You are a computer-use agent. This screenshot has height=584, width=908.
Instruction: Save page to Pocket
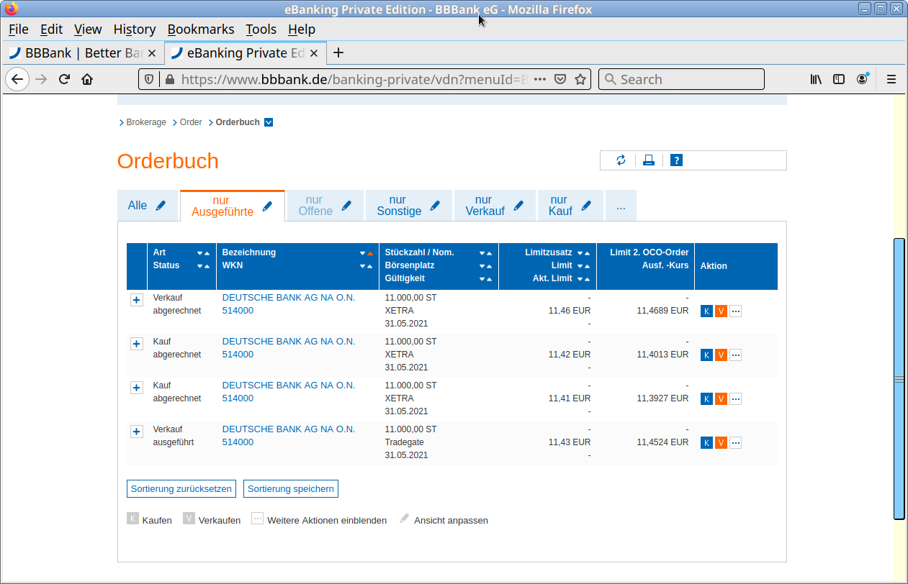click(560, 79)
